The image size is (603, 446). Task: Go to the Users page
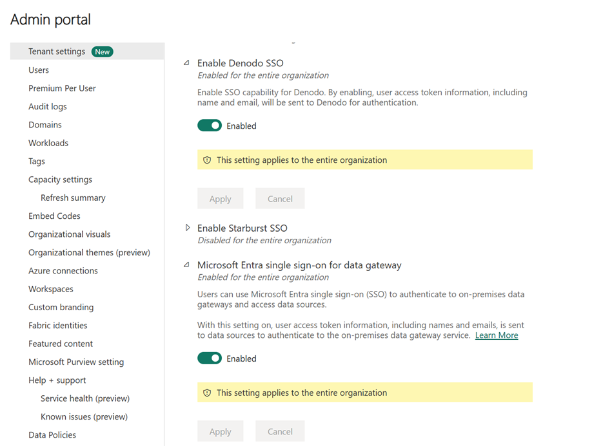point(39,70)
